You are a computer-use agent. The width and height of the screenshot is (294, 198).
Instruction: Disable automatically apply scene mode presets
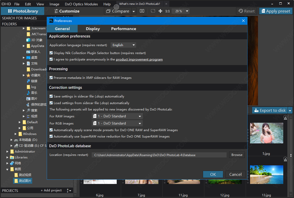[51, 130]
